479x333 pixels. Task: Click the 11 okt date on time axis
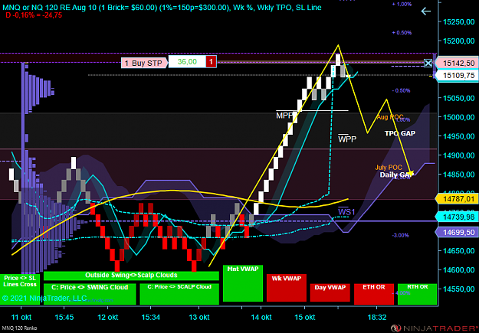[x=21, y=317]
